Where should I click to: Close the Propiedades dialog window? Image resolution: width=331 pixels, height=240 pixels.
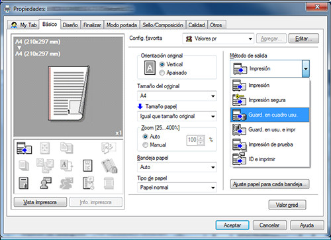[317, 7]
